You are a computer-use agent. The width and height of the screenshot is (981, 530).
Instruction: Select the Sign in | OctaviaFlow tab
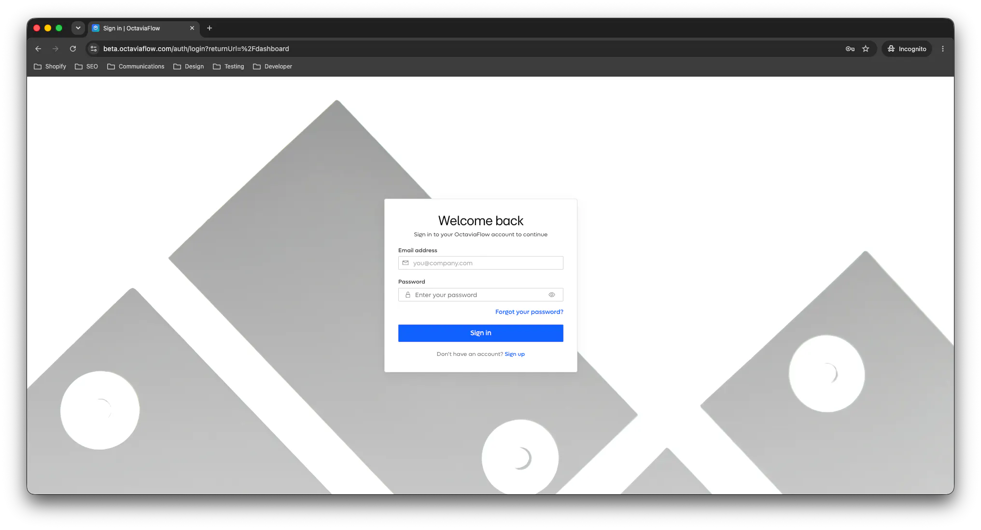point(143,28)
